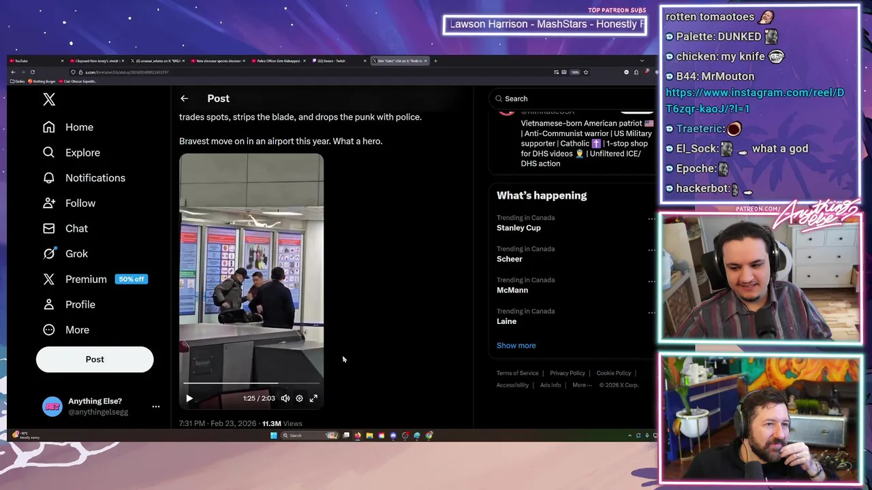Open video settings gear icon
Viewport: 872px width, 490px height.
[299, 398]
